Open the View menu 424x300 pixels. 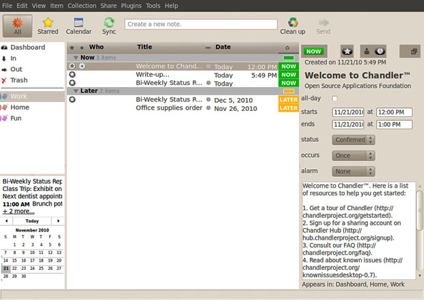tap(39, 5)
